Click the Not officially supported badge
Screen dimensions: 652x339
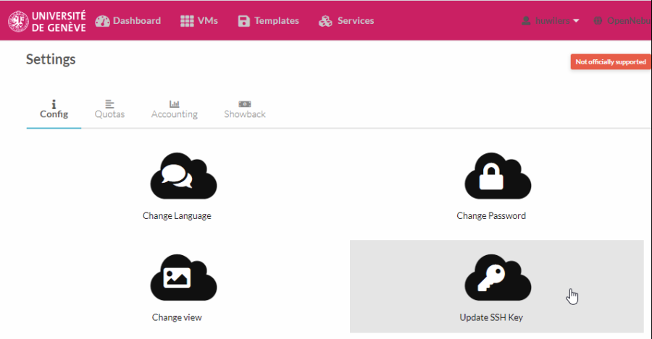tap(610, 62)
